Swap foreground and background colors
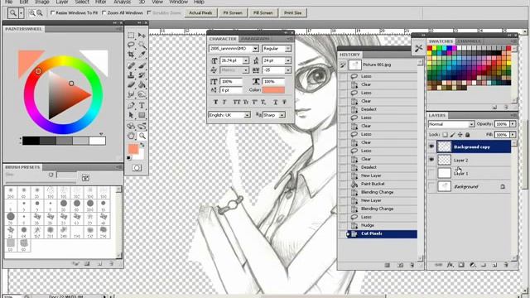The image size is (530, 298). 142,145
